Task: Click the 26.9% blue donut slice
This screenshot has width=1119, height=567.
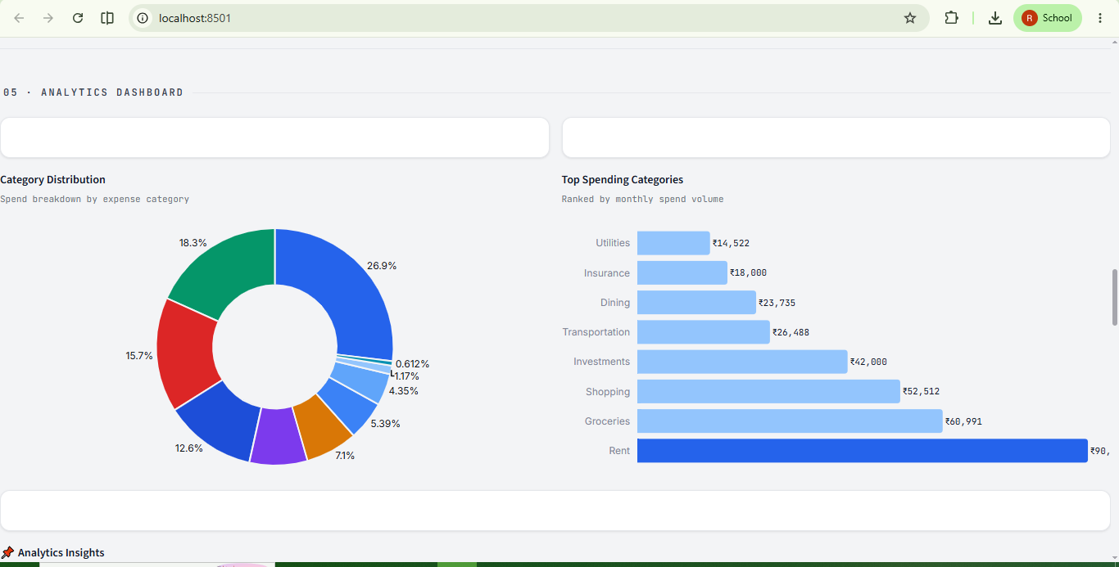Action: pos(344,286)
